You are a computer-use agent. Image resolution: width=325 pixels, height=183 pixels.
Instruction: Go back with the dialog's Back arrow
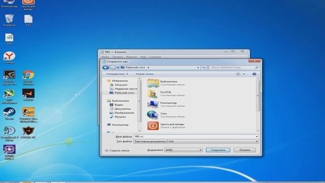tap(106, 68)
